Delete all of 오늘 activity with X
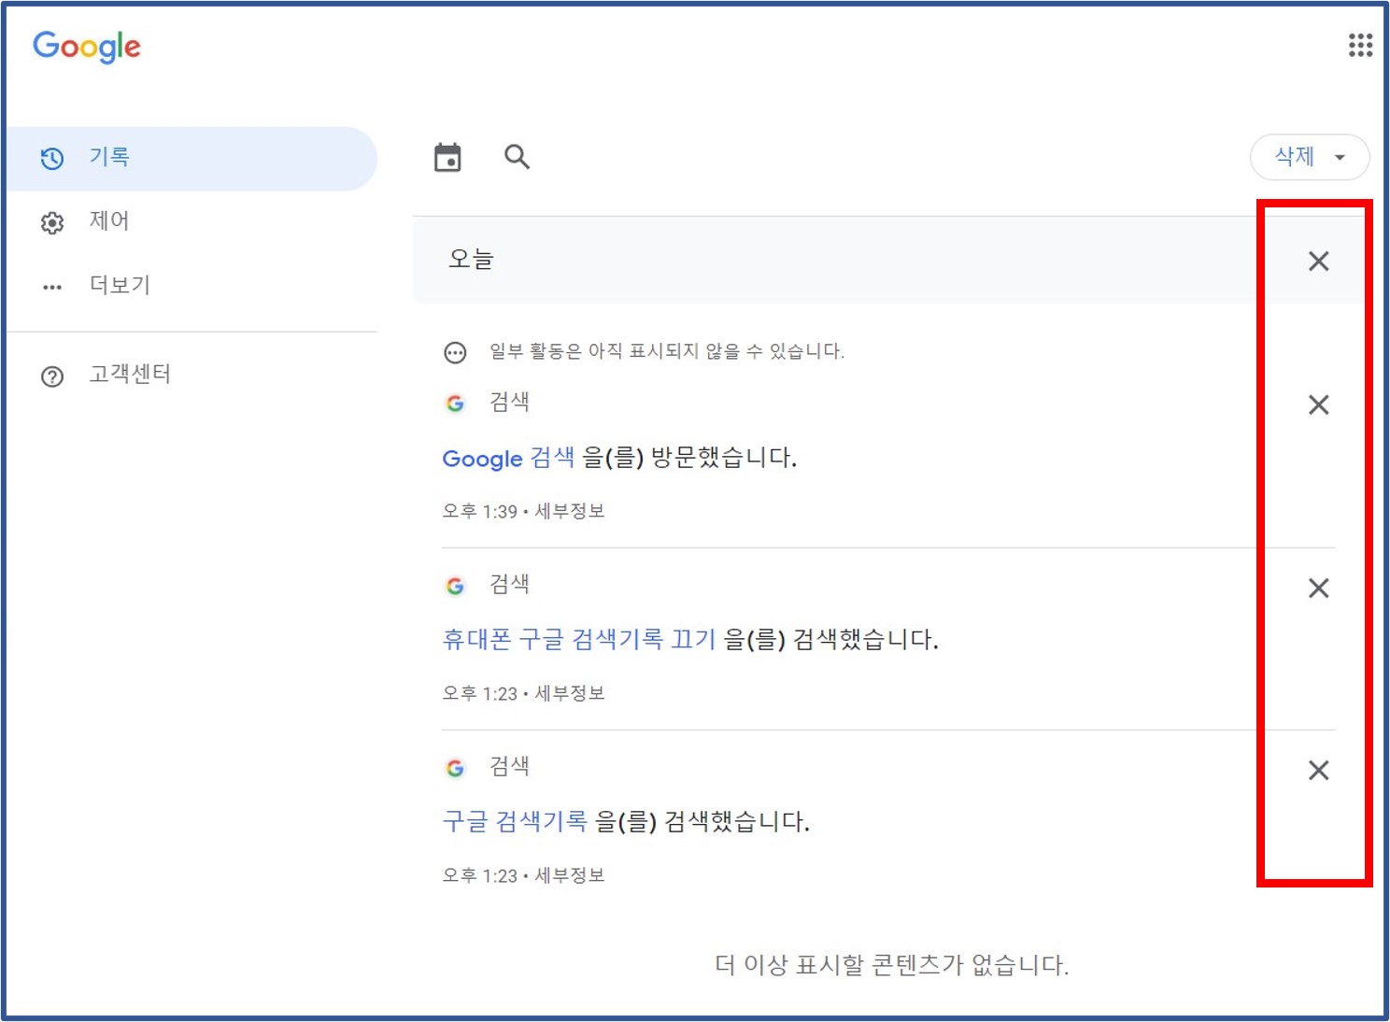The height and width of the screenshot is (1022, 1390). click(x=1318, y=261)
